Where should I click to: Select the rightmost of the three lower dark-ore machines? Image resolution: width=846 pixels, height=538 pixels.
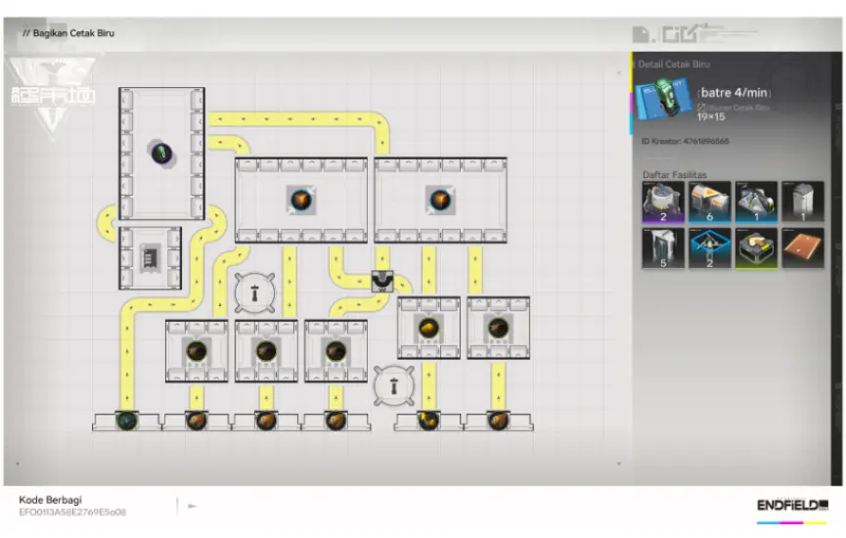[335, 351]
